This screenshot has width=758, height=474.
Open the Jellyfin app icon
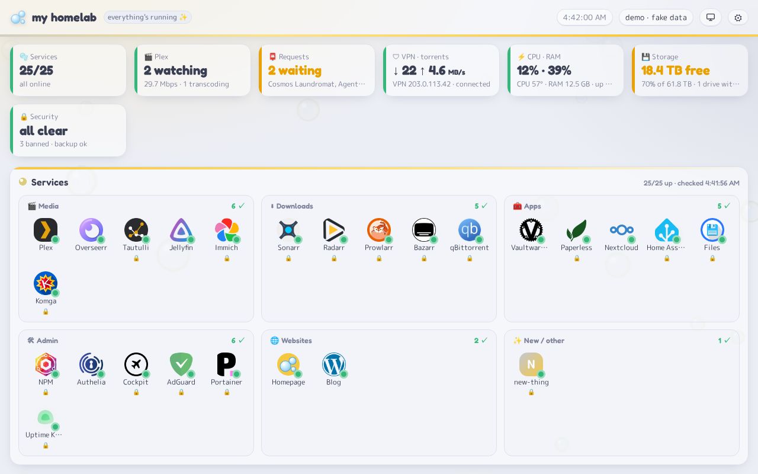point(181,230)
